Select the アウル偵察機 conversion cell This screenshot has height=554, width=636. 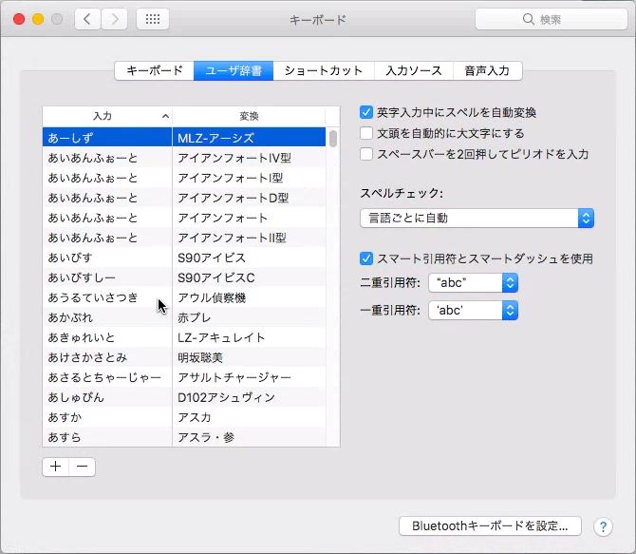point(249,297)
